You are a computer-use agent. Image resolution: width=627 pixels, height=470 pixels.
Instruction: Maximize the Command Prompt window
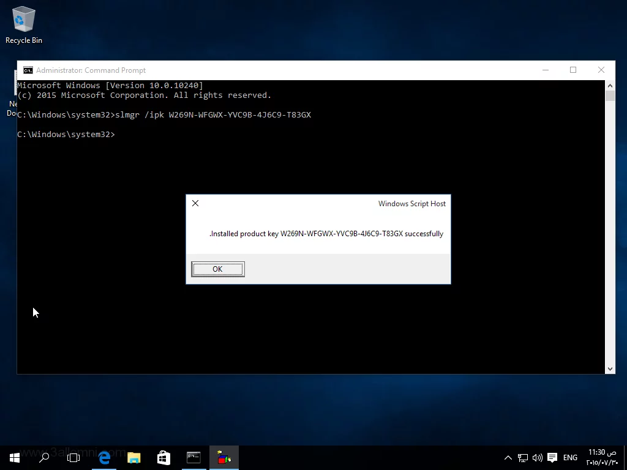(x=573, y=70)
